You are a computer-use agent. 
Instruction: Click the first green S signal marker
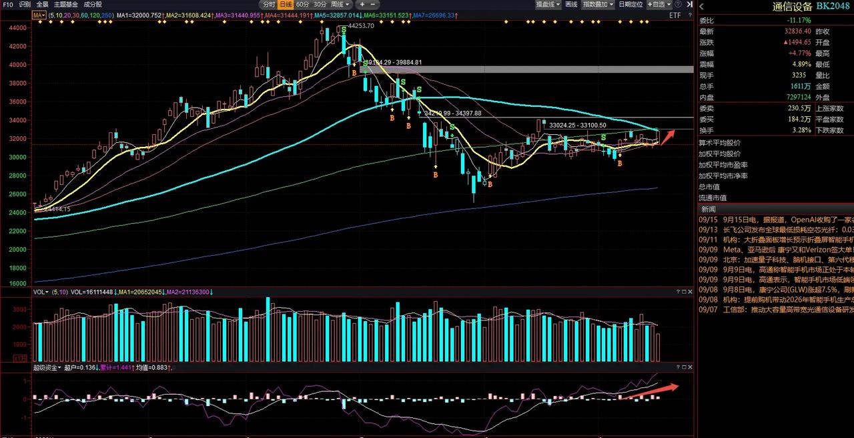[x=344, y=29]
